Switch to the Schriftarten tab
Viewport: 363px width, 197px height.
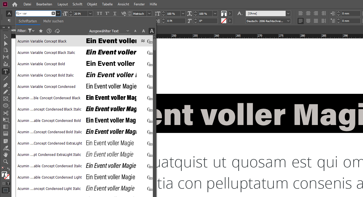28,21
